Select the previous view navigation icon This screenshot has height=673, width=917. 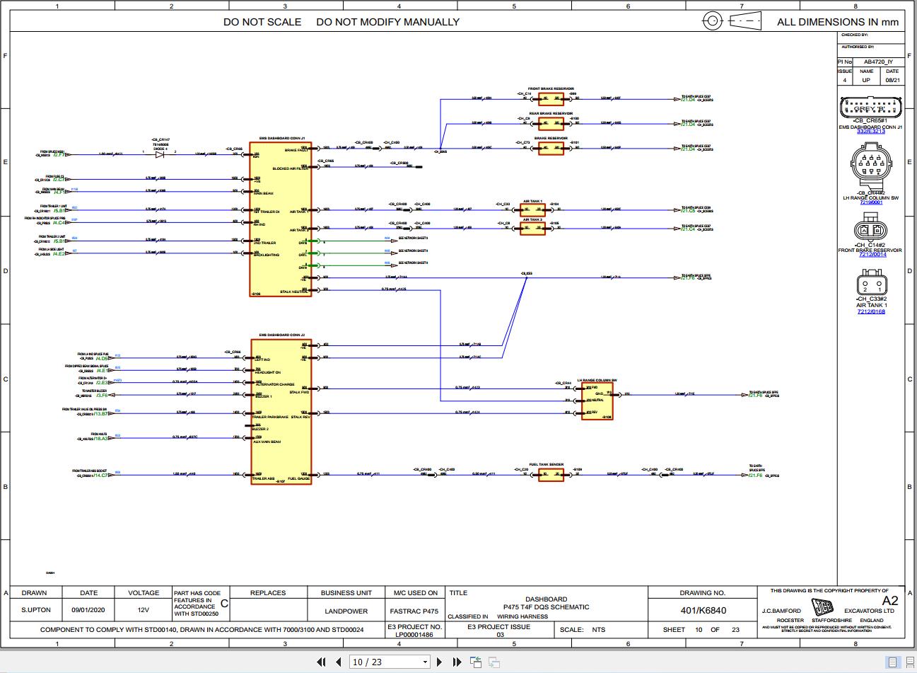click(474, 660)
